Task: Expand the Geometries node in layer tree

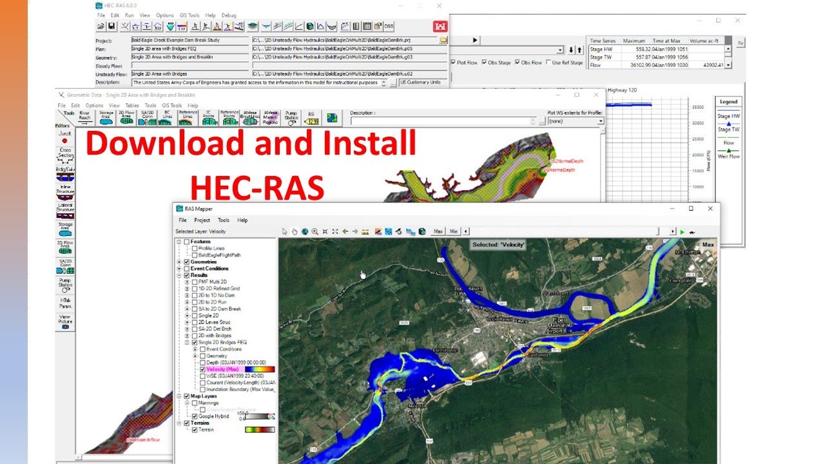Action: [x=179, y=262]
